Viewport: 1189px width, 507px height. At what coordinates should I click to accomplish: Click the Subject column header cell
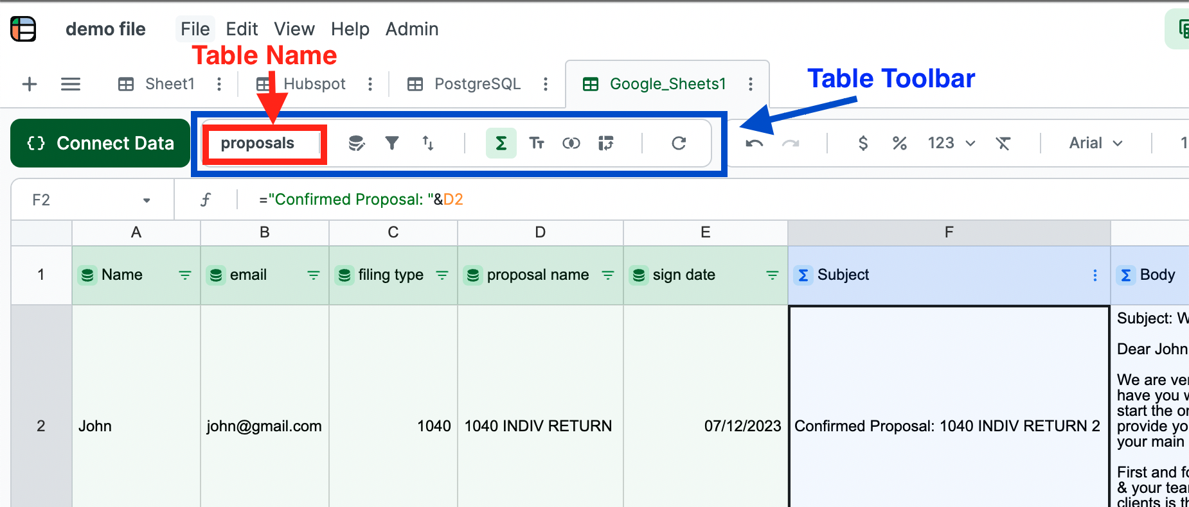pyautogui.click(x=949, y=275)
